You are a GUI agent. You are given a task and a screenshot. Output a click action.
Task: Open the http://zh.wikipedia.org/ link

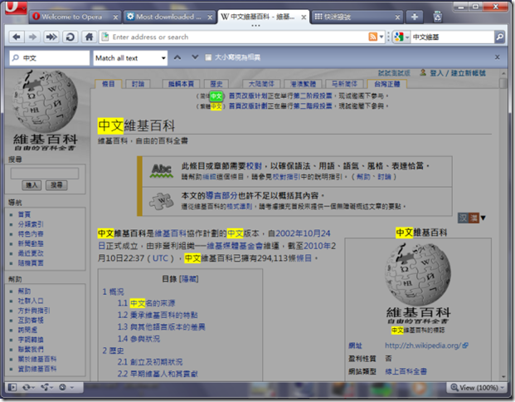click(423, 346)
